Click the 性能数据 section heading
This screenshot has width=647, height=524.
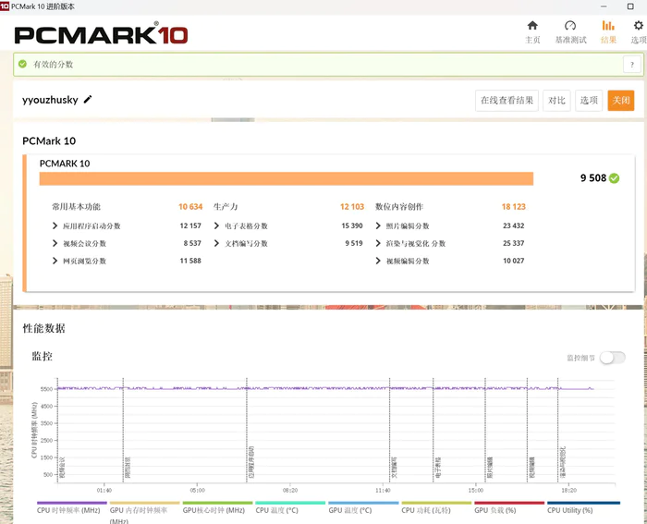coord(43,328)
